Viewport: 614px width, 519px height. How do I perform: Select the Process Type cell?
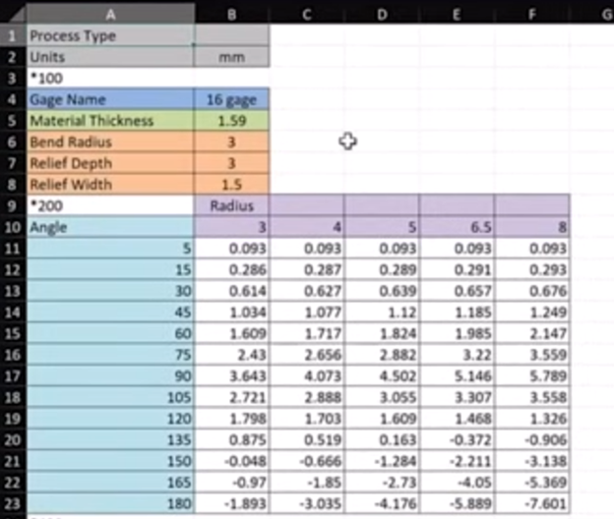(109, 36)
